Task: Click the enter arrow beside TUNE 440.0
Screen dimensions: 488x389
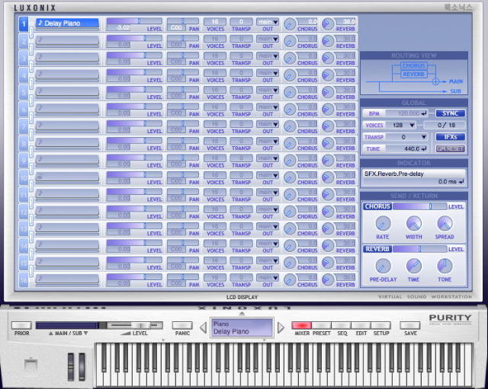Action: point(424,149)
